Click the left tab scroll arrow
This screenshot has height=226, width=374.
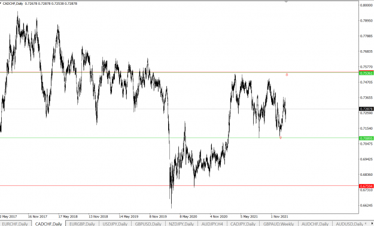(366, 224)
